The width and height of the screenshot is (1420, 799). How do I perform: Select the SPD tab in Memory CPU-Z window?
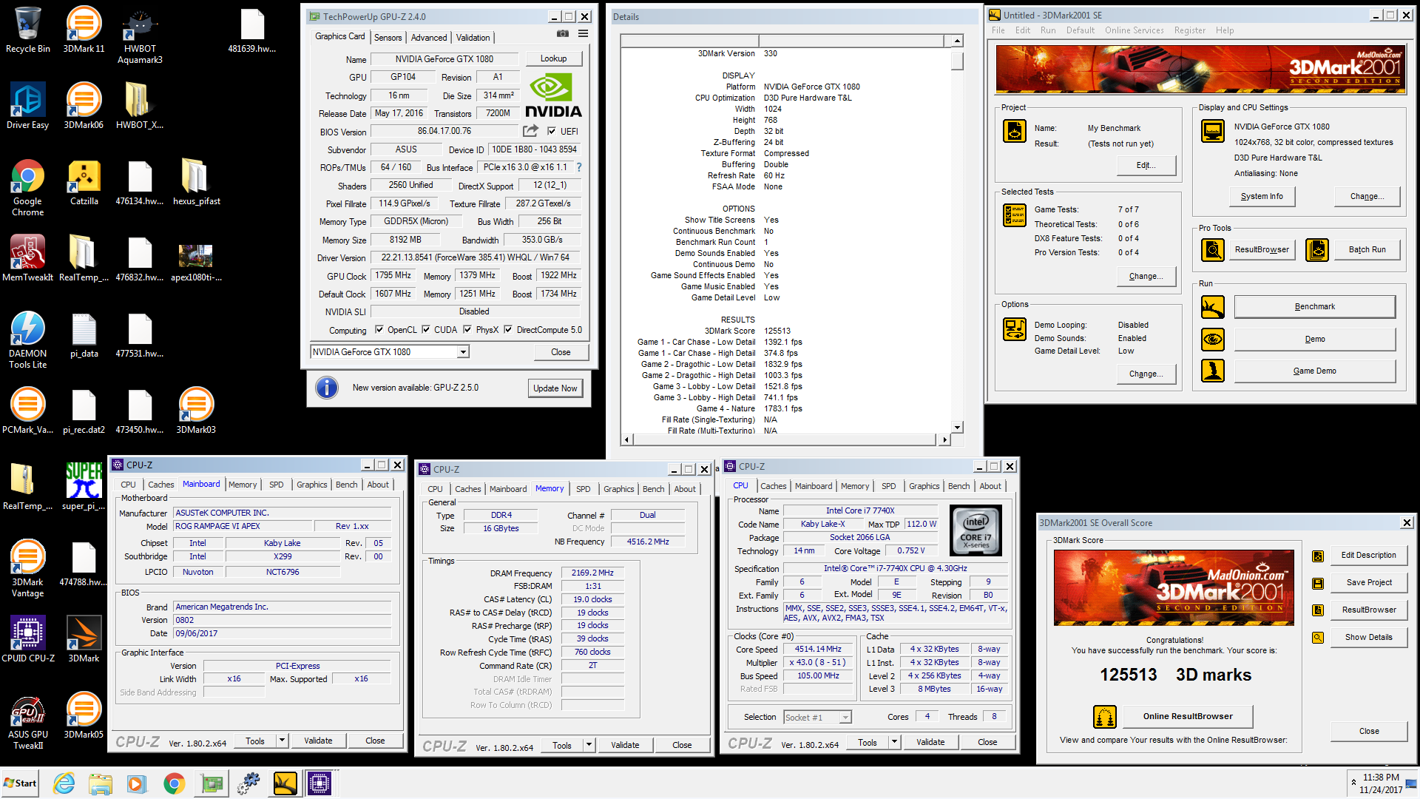pyautogui.click(x=583, y=489)
